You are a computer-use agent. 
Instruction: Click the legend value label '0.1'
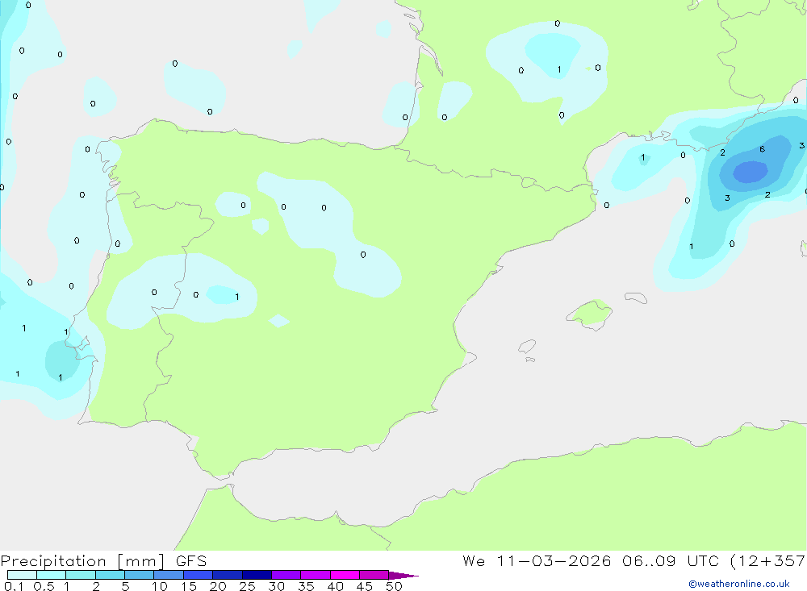14,586
